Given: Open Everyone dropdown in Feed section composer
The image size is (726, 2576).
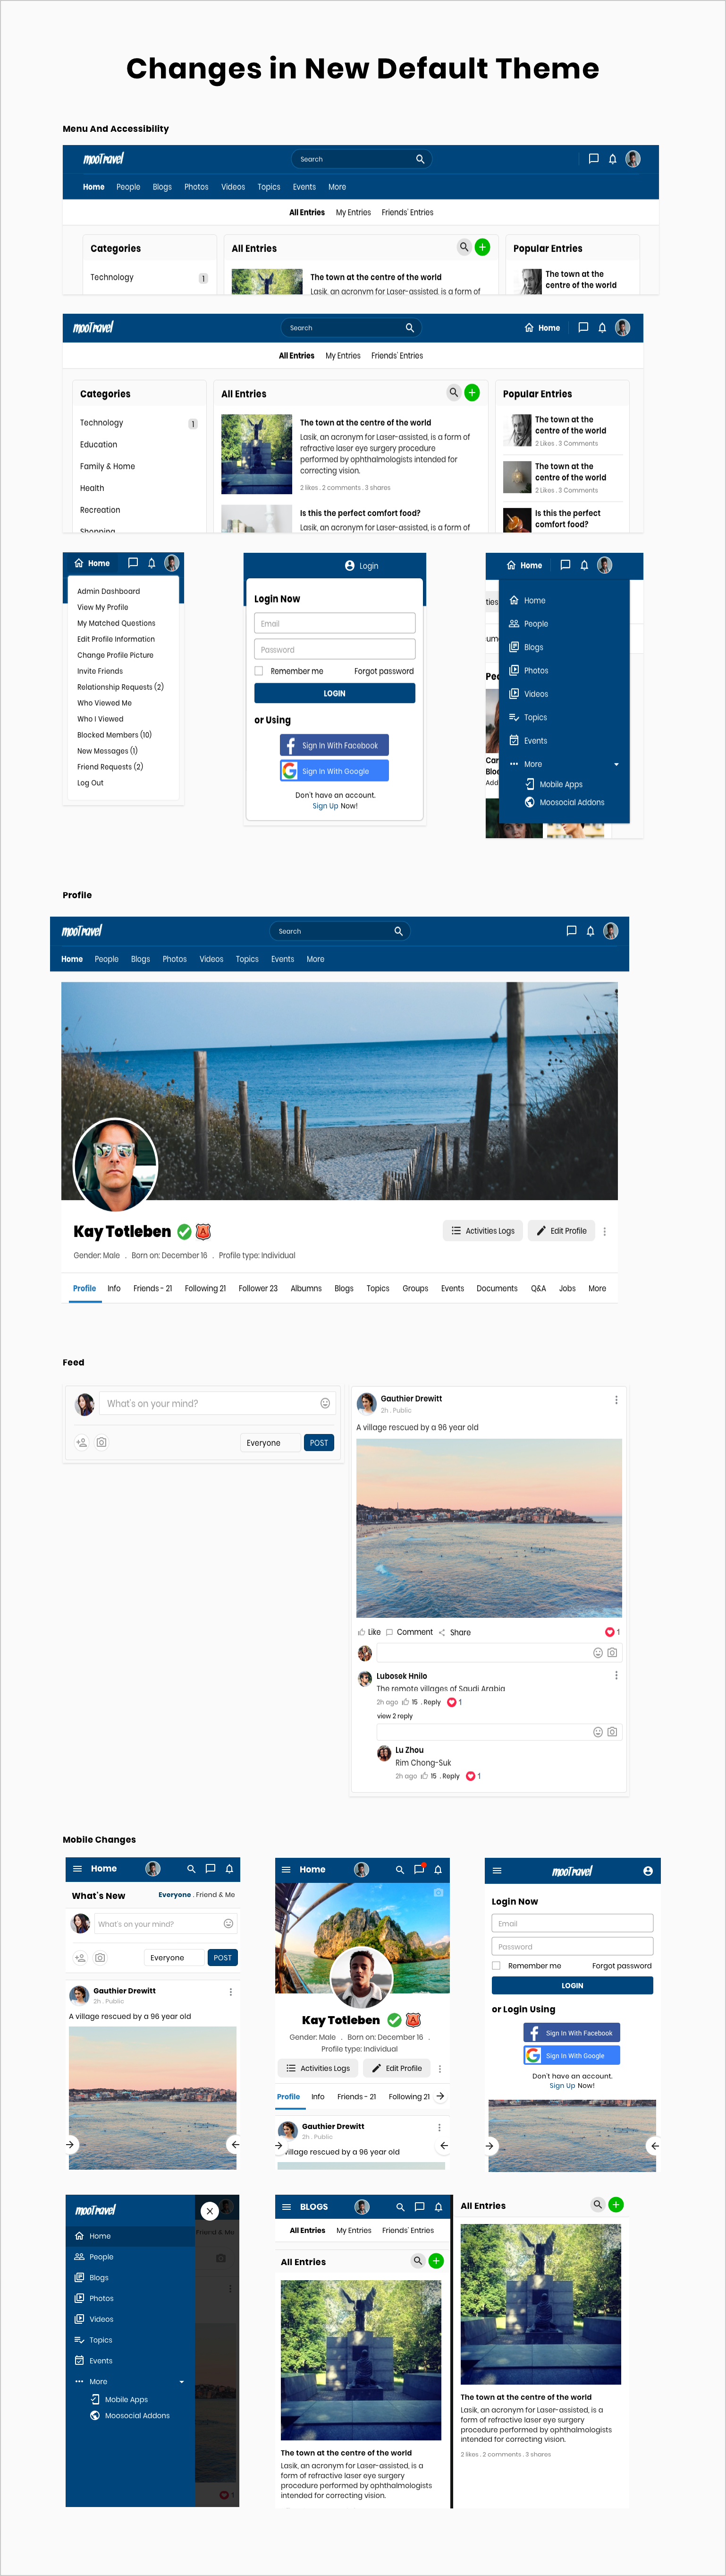Looking at the screenshot, I should click(x=270, y=1443).
